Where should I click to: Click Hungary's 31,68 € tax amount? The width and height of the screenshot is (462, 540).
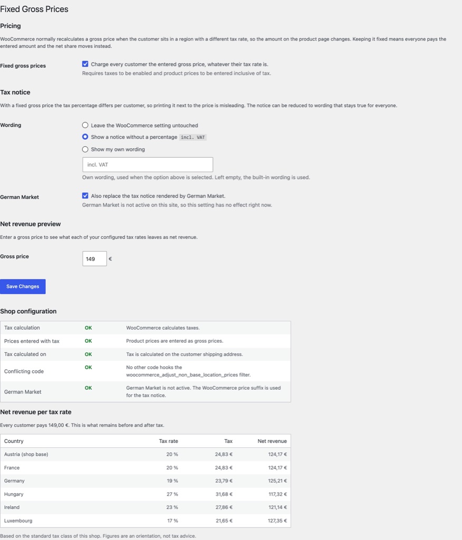pyautogui.click(x=224, y=494)
